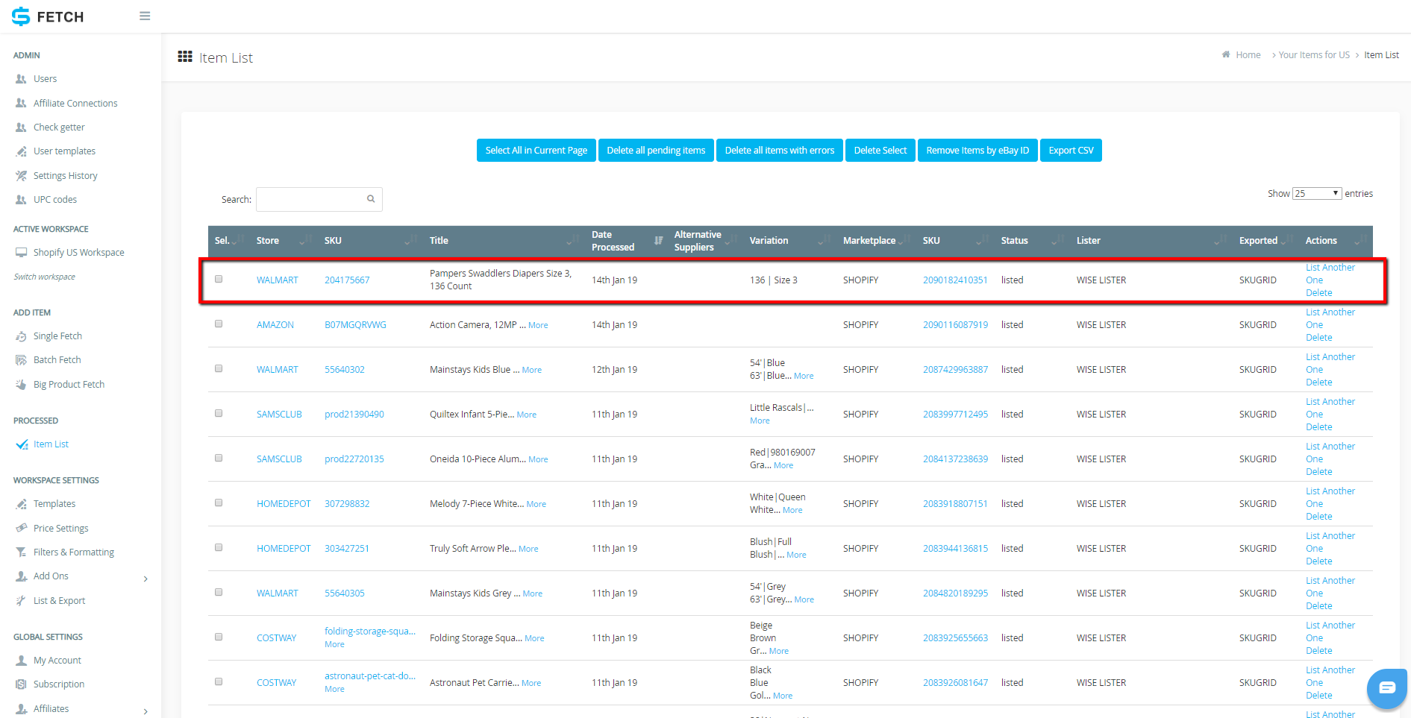Click the Affiliate Connections icon
The width and height of the screenshot is (1411, 718).
tap(21, 104)
